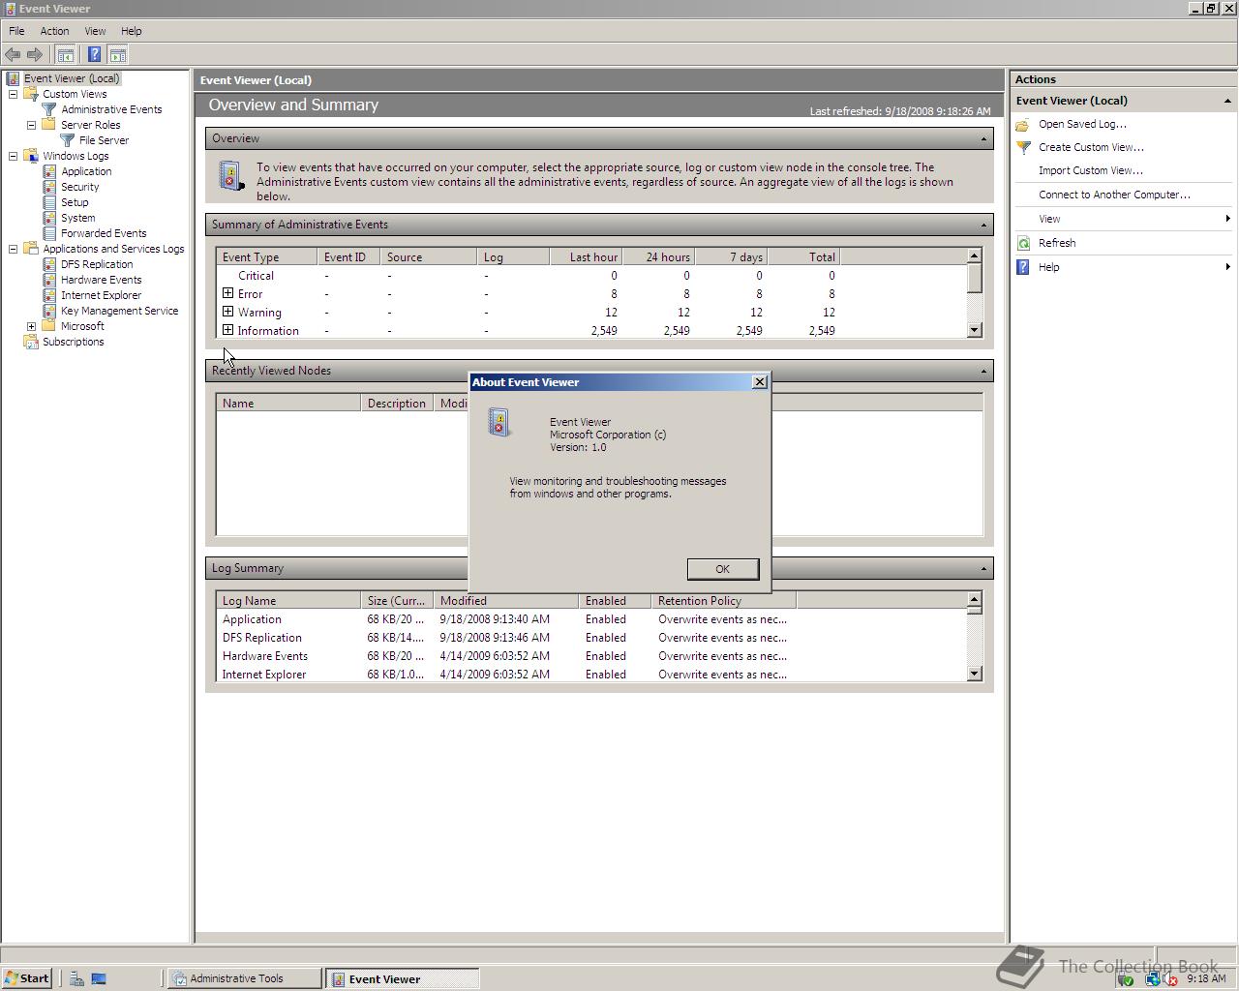The image size is (1239, 991).
Task: Click the Key Management Service log icon
Action: [x=49, y=311]
